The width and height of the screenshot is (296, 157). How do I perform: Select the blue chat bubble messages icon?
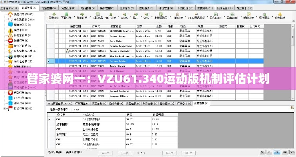10,25
